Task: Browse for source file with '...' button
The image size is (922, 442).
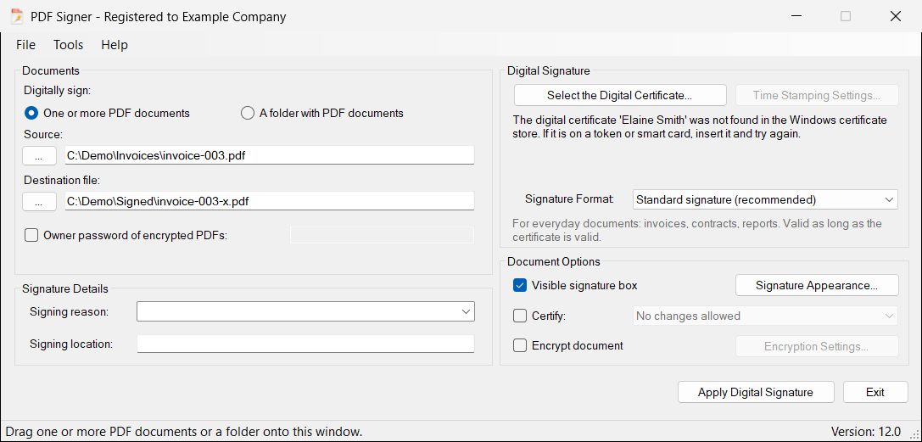Action: [39, 155]
